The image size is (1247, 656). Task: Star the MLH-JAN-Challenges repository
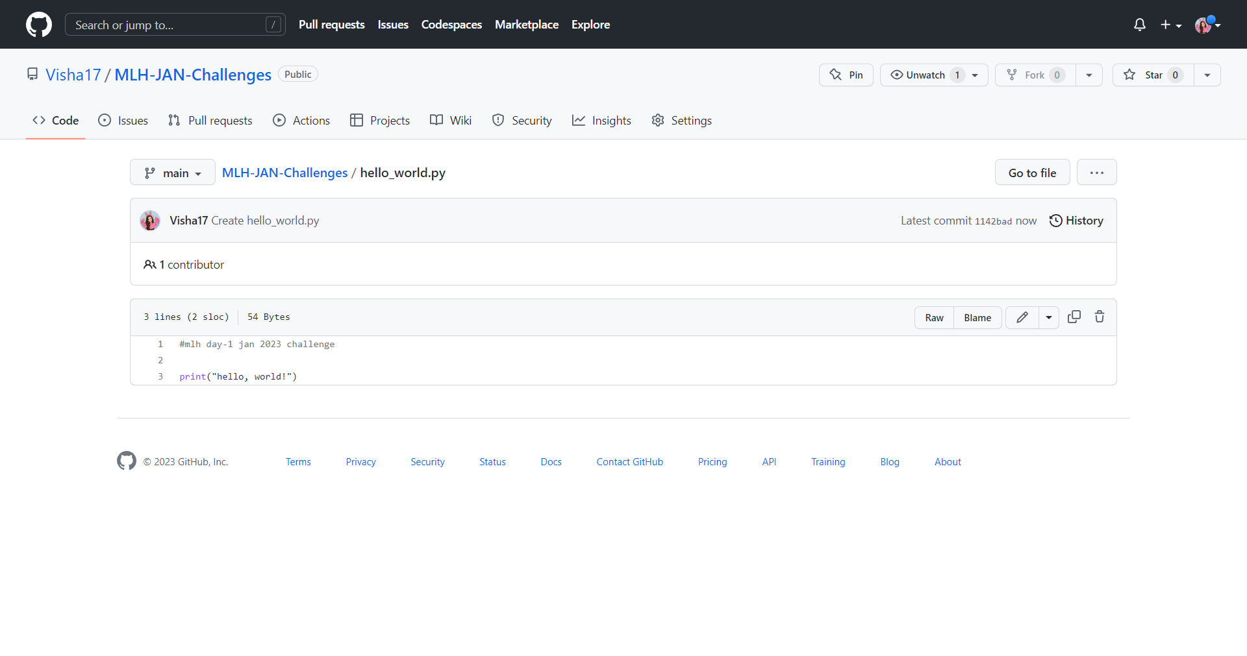pos(1153,75)
